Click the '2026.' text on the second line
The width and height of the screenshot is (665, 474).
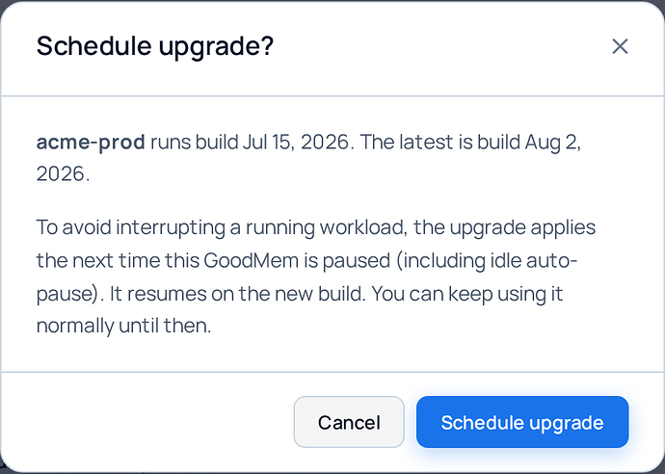[x=63, y=173]
